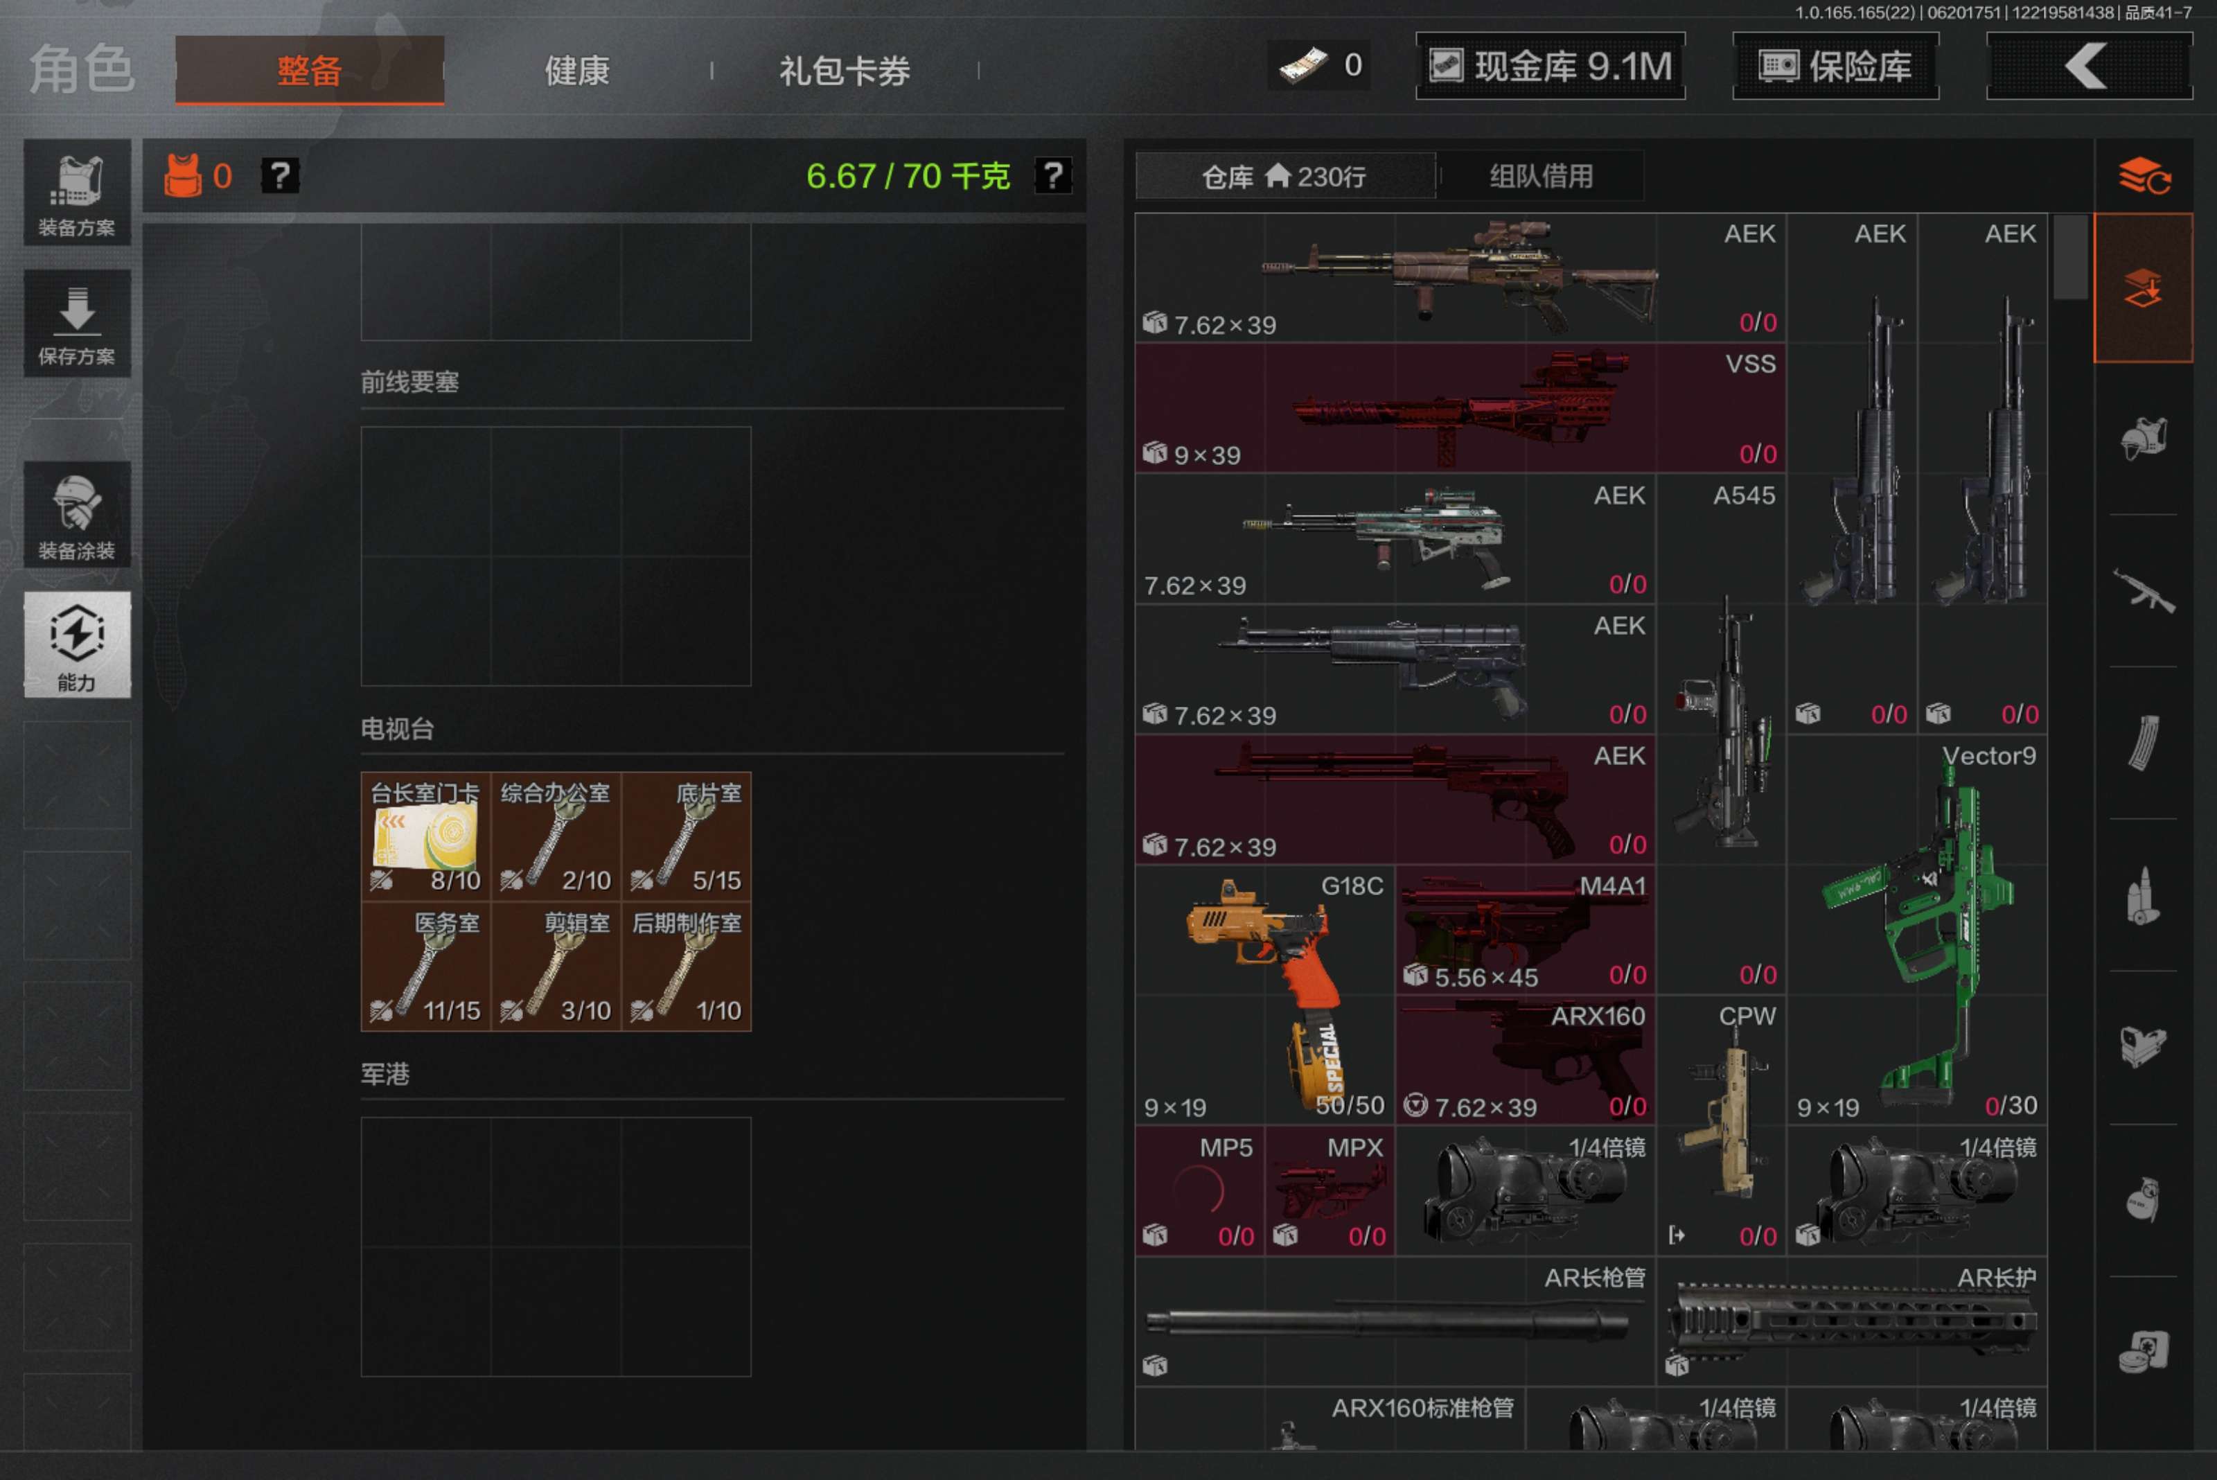Select the AR长枪管 barrel
The width and height of the screenshot is (2217, 1480).
coord(1395,1321)
